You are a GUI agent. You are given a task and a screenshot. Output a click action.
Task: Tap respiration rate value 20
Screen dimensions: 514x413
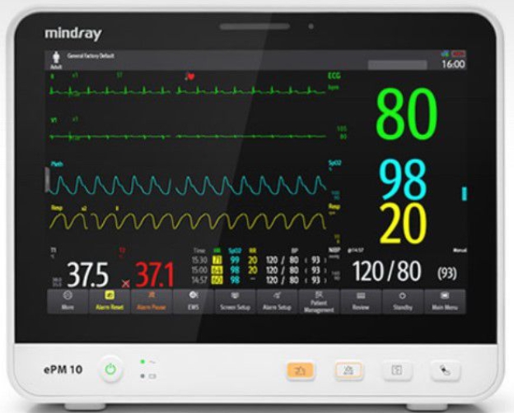pos(403,224)
